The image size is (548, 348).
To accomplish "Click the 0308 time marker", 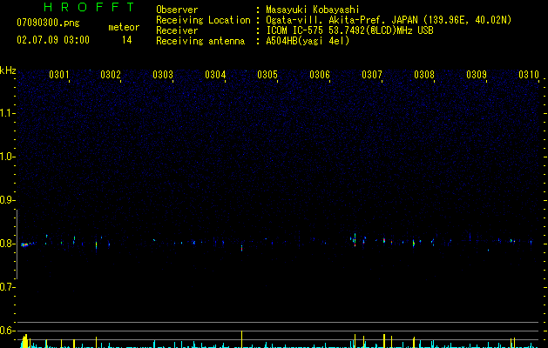I will point(424,75).
